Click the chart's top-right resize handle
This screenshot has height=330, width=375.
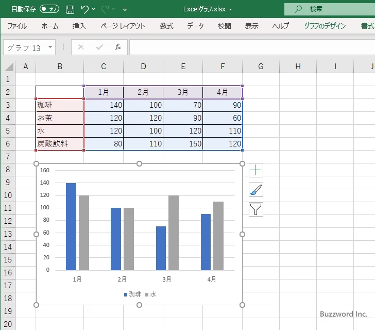click(x=242, y=163)
